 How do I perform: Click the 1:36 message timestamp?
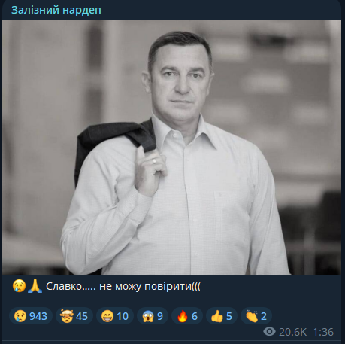point(323,332)
